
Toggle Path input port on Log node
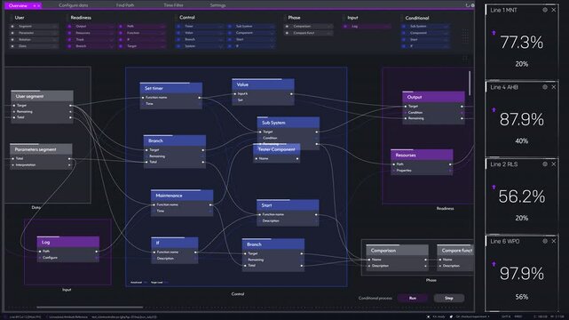click(40, 252)
